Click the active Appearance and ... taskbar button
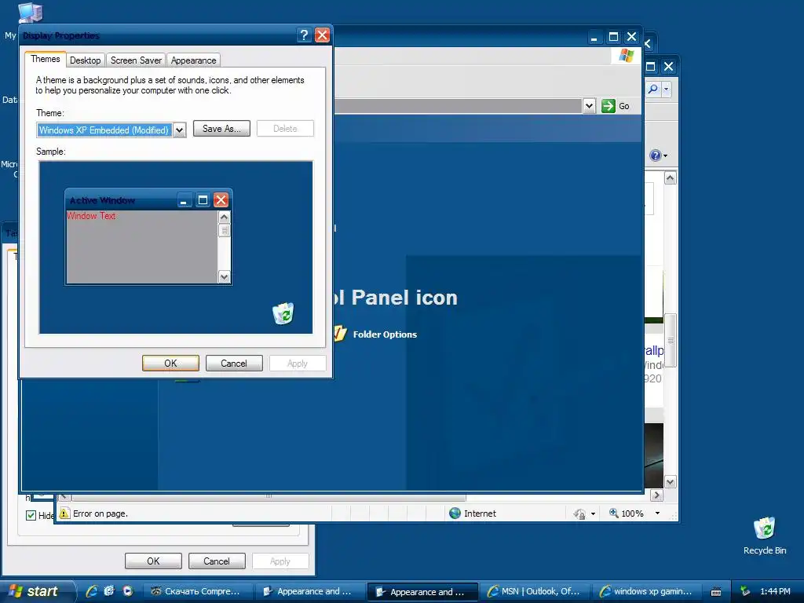The width and height of the screenshot is (804, 603). [x=422, y=592]
